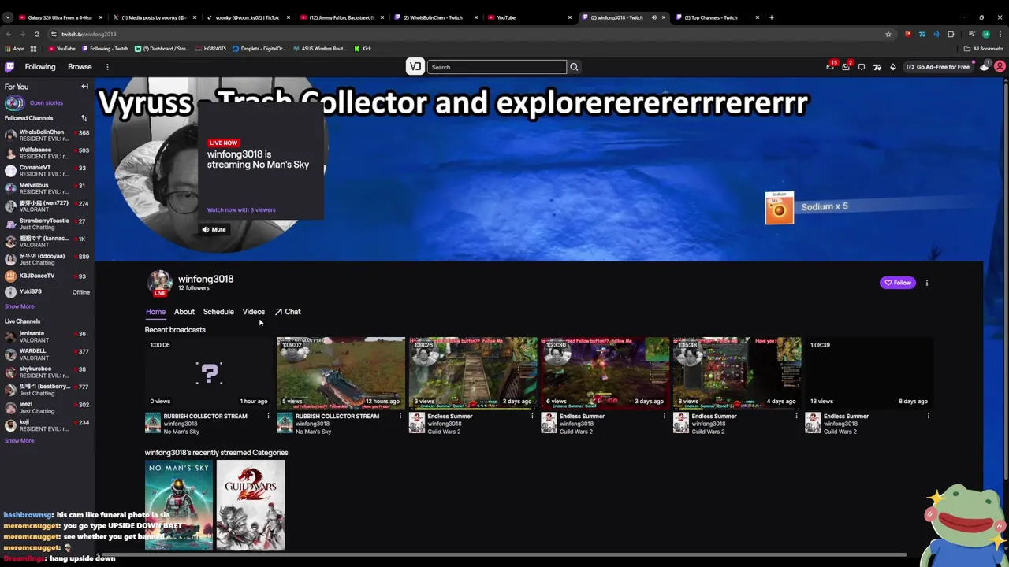Open Melvallous in followed channels
Image resolution: width=1009 pixels, height=567 pixels.
(x=47, y=188)
